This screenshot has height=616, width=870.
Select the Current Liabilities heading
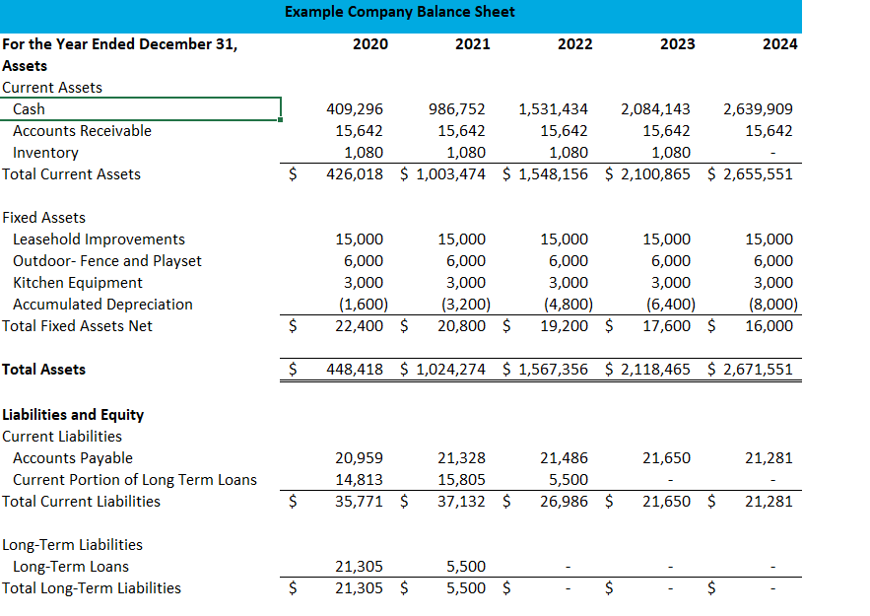(62, 437)
